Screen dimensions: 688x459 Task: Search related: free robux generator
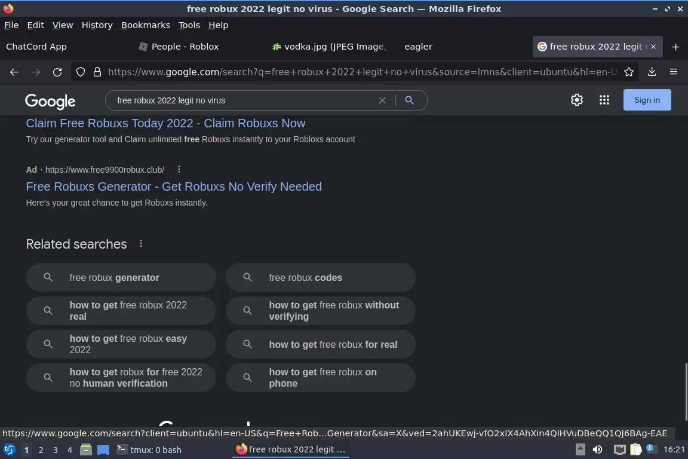pos(121,277)
